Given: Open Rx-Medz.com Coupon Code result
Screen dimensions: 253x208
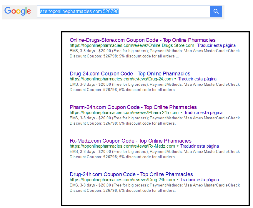Looking at the screenshot, I should (x=131, y=141).
